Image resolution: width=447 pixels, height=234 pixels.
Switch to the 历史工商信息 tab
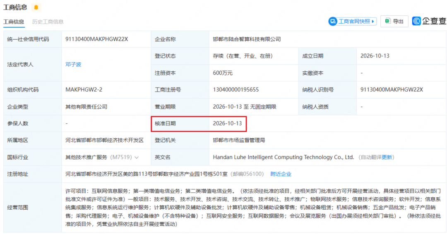click(48, 22)
